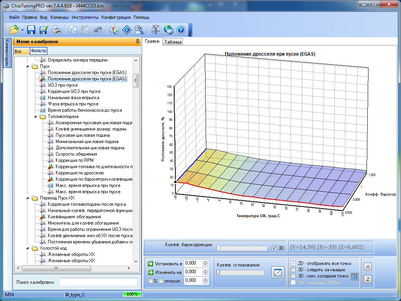Click the Коэфф. сглаживания slider
This screenshot has width=401, height=301.
coord(219,272)
